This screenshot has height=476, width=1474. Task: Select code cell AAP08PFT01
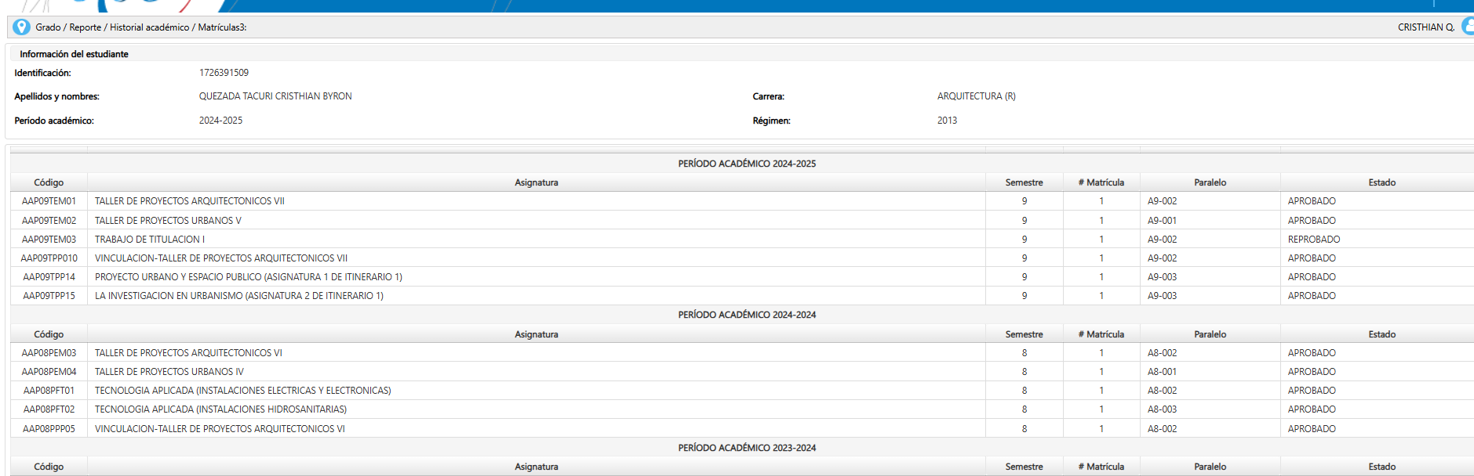point(49,391)
